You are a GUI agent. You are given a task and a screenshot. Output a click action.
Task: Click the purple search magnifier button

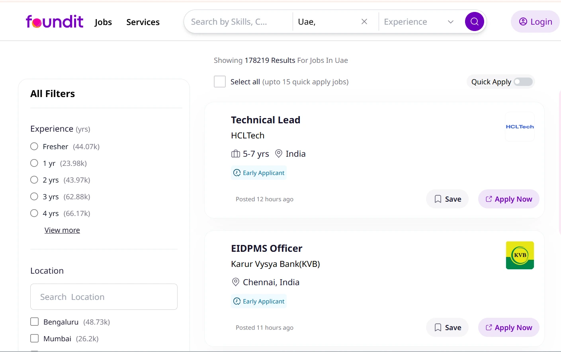point(475,21)
